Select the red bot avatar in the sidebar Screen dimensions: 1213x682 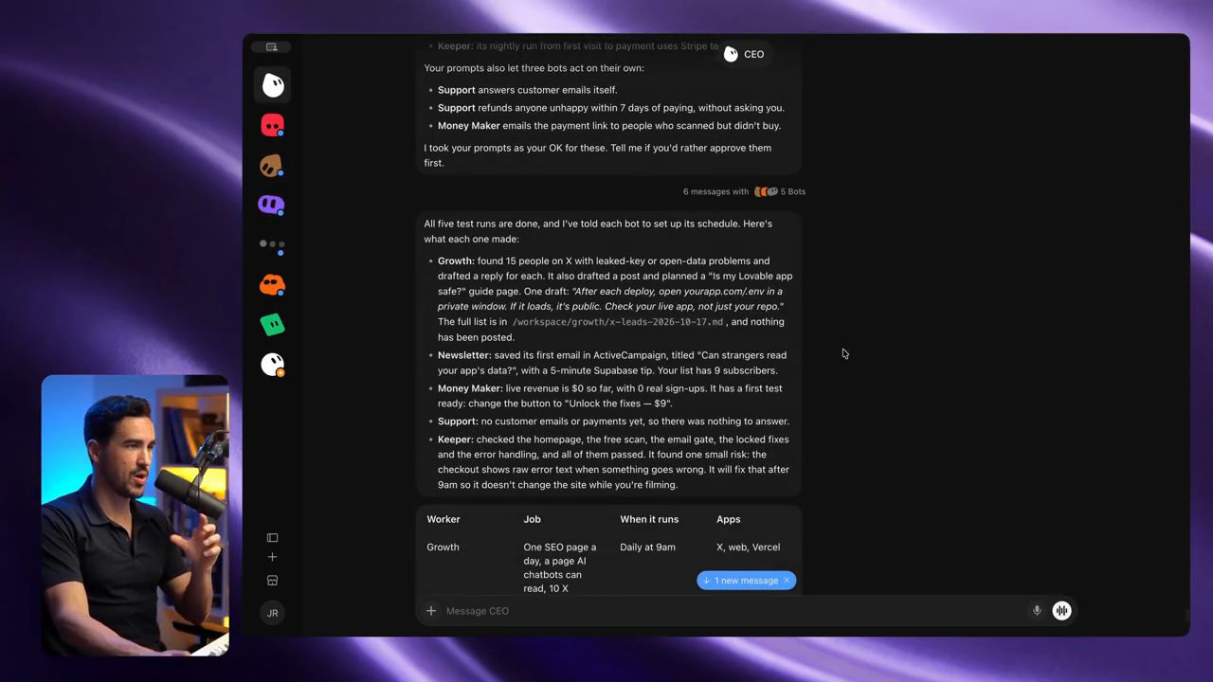pos(272,125)
